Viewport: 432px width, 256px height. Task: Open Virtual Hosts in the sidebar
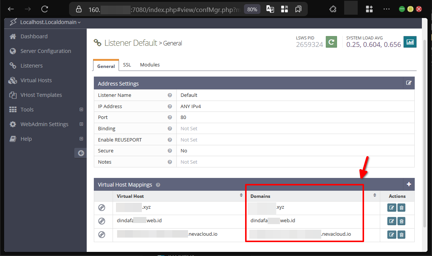(x=36, y=80)
